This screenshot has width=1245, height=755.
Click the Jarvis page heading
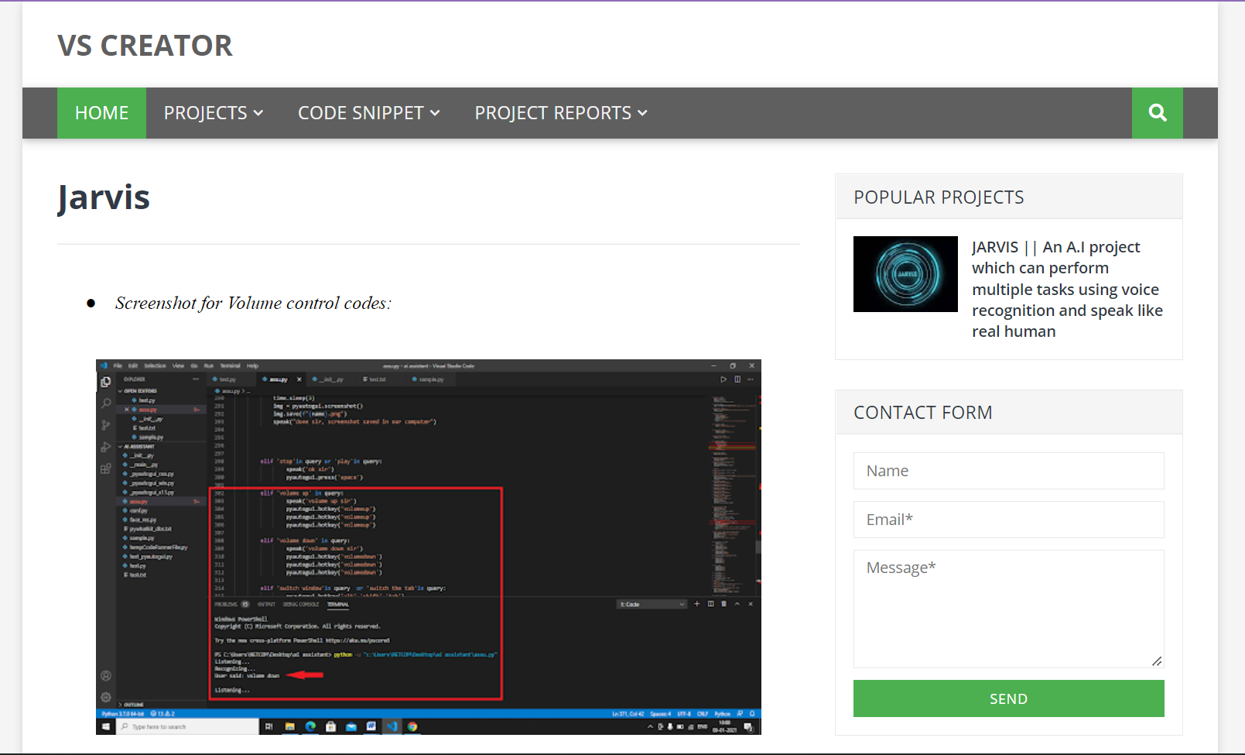[x=104, y=197]
